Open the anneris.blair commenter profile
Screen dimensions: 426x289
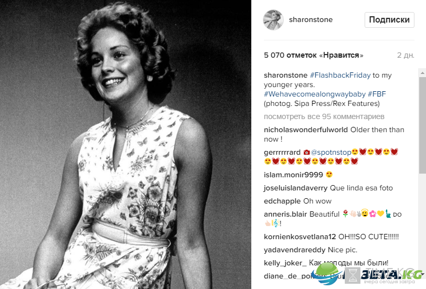[x=285, y=215]
